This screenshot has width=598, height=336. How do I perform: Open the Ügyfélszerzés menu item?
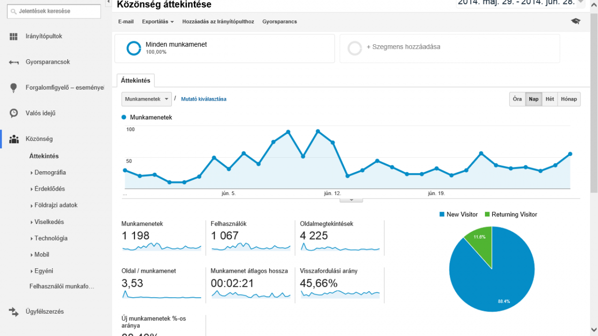(x=44, y=312)
